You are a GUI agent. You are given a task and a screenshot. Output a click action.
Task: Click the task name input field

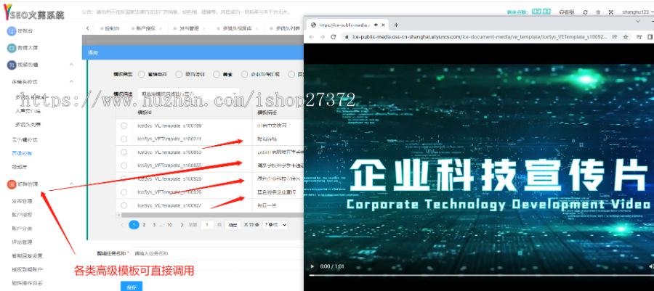pos(217,253)
